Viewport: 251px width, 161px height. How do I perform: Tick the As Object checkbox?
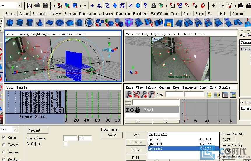65,143
